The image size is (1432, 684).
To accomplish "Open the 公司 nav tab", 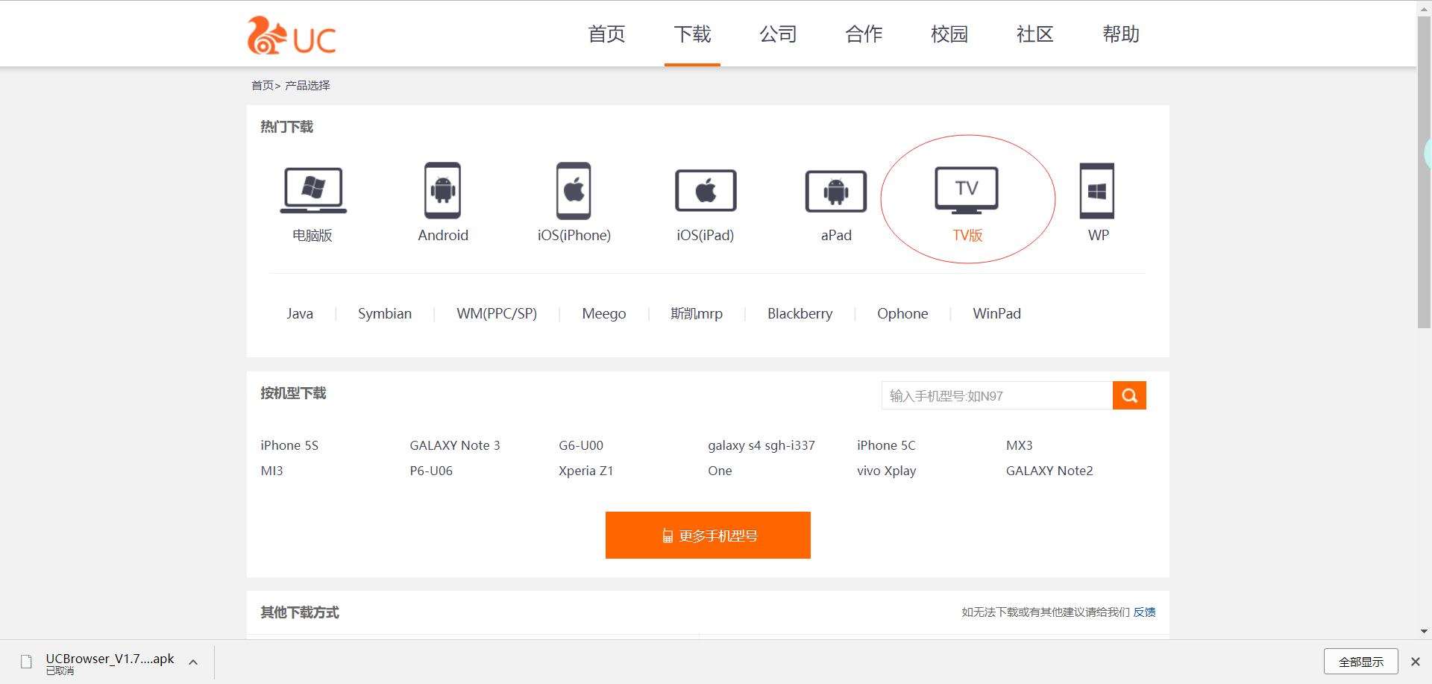I will pyautogui.click(x=778, y=34).
